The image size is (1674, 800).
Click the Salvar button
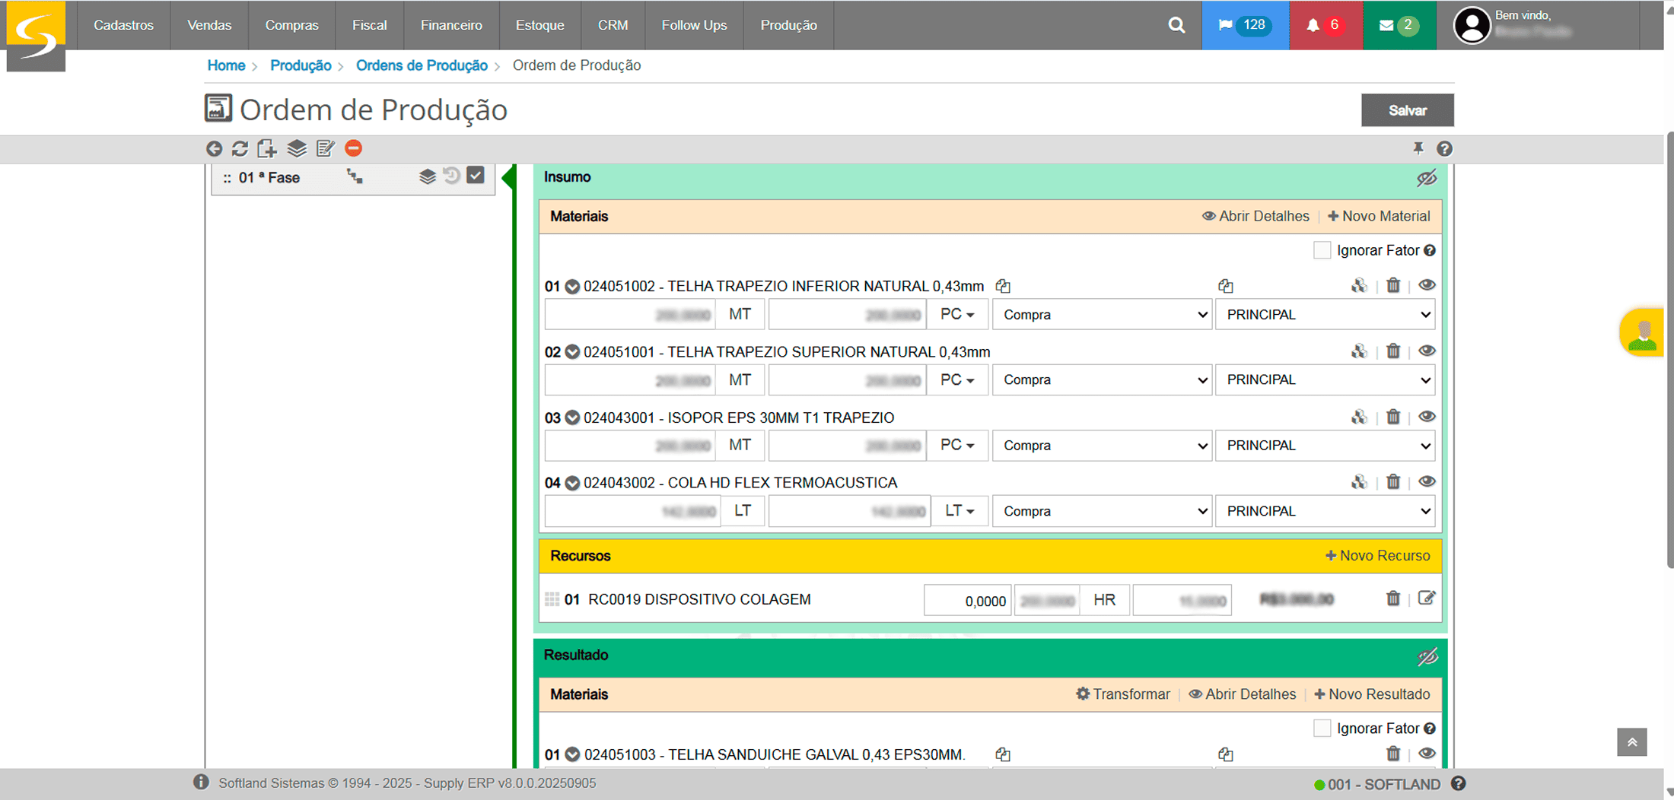tap(1407, 110)
